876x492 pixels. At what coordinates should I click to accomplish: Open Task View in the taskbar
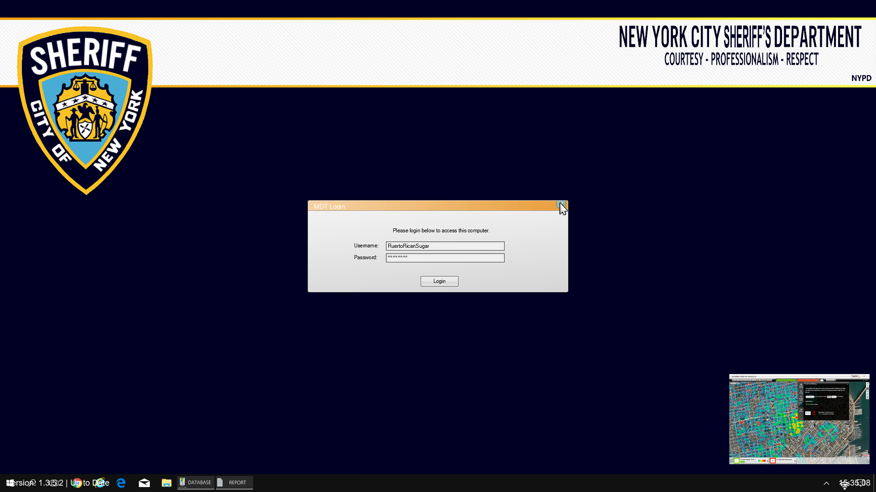[54, 483]
